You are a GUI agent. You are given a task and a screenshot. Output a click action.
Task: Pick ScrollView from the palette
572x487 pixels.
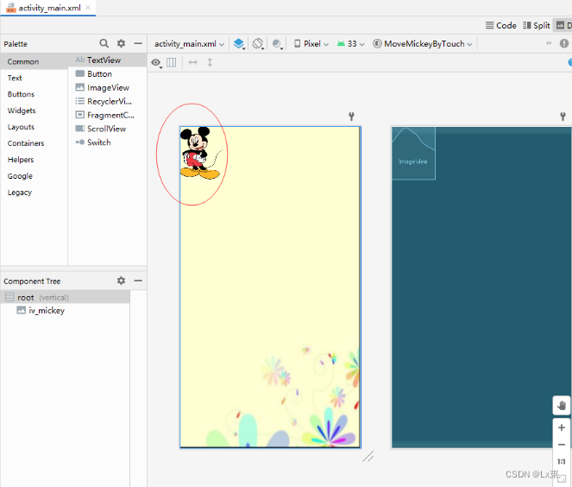pos(108,129)
